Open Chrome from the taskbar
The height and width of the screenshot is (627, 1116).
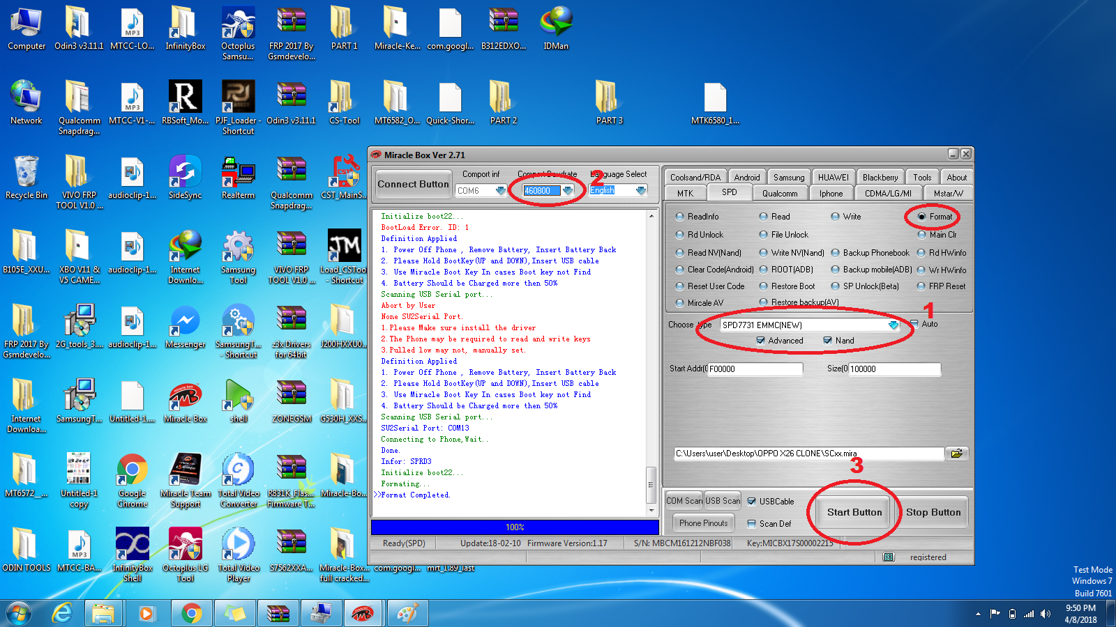[x=191, y=613]
